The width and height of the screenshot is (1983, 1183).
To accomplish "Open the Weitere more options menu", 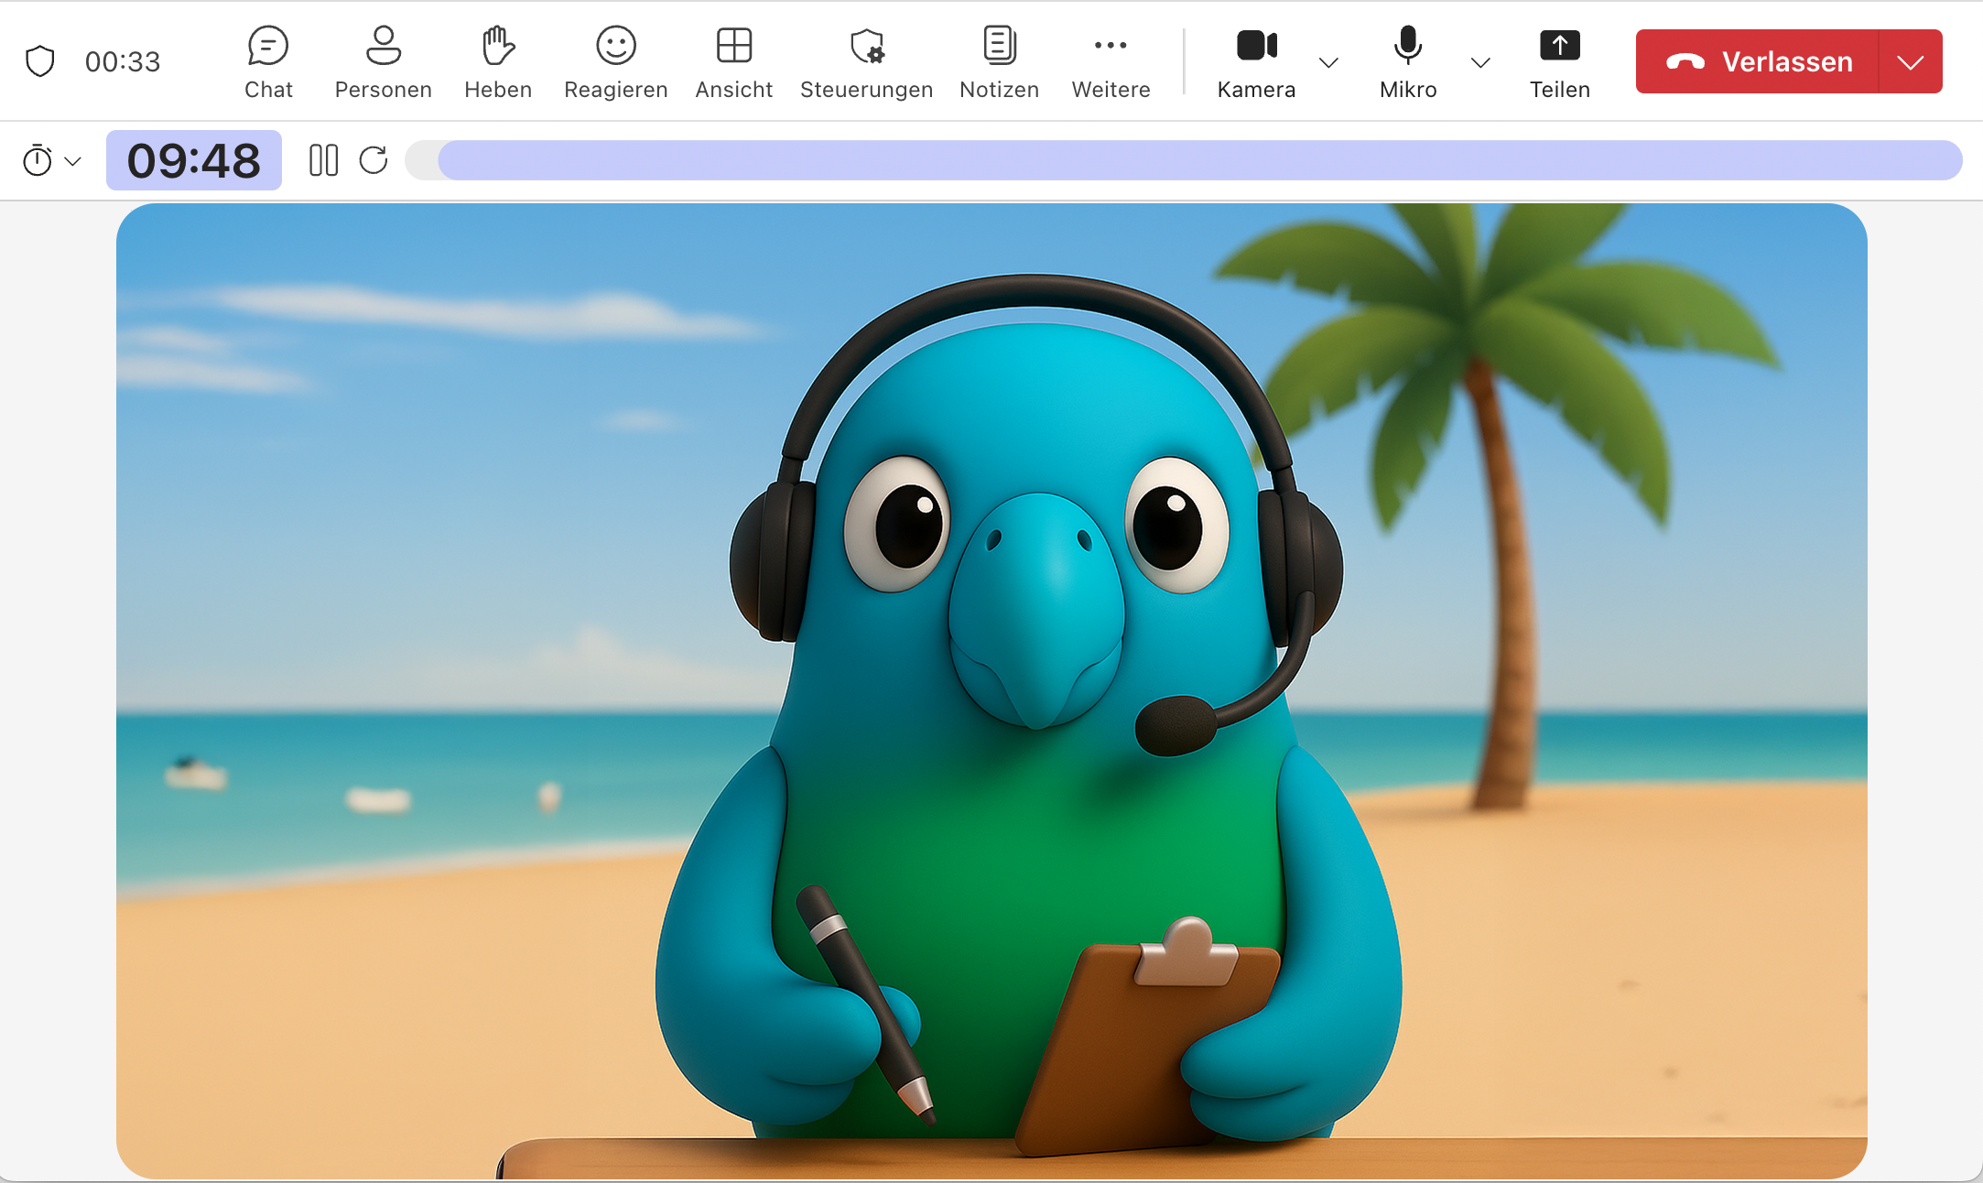I will click(x=1111, y=61).
